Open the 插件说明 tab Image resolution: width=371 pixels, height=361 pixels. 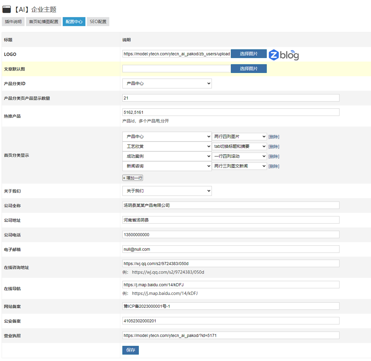click(x=13, y=22)
